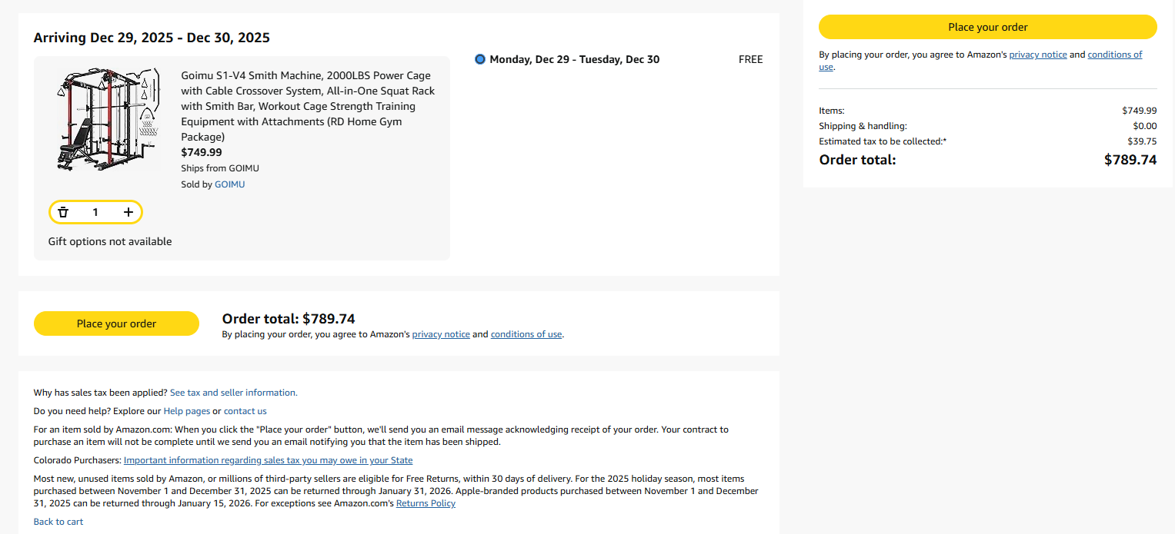The image size is (1175, 534).
Task: Click the contact us link
Action: [x=245, y=411]
